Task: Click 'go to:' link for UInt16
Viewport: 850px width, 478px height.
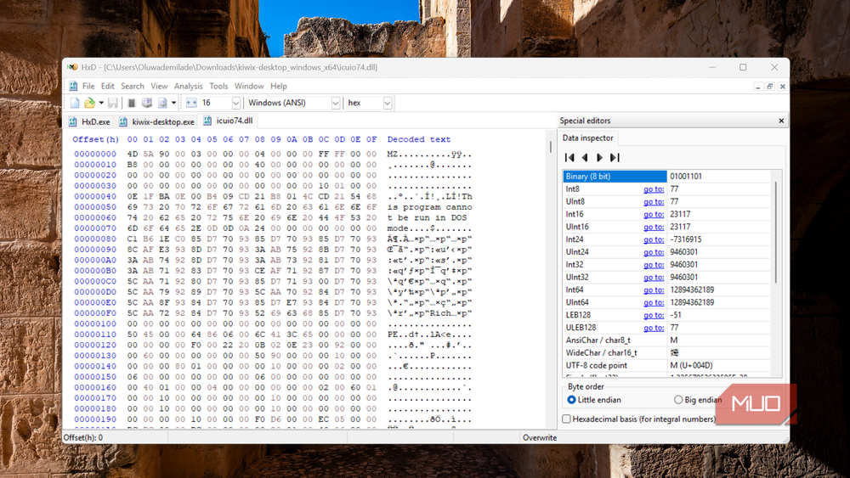Action: click(x=653, y=227)
